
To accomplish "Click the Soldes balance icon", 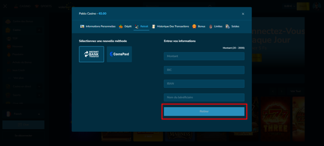I will pos(228,27).
